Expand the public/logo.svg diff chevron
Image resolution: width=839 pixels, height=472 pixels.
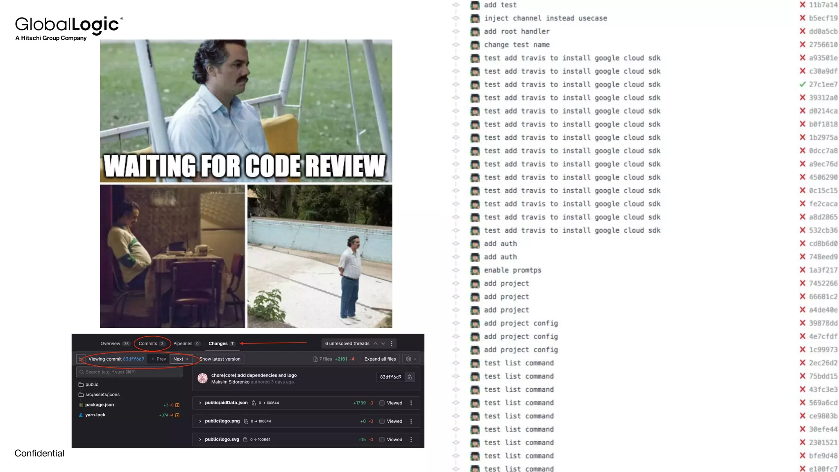coord(200,440)
